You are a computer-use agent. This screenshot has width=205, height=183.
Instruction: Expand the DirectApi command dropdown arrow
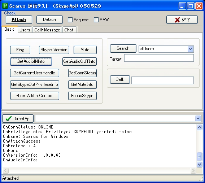point(198,118)
